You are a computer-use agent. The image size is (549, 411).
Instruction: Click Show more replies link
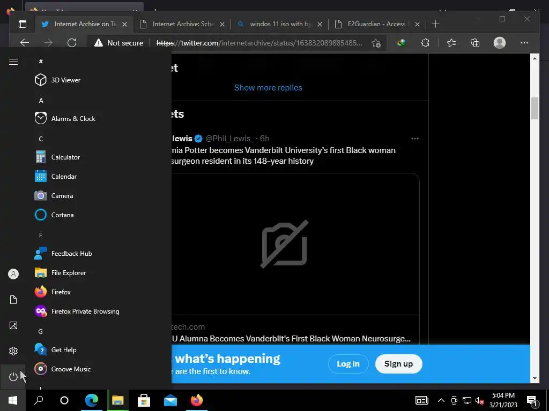point(268,88)
